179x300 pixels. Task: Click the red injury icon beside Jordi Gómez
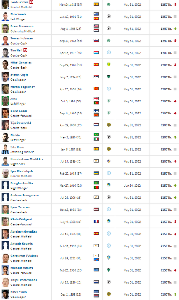coord(31,2)
